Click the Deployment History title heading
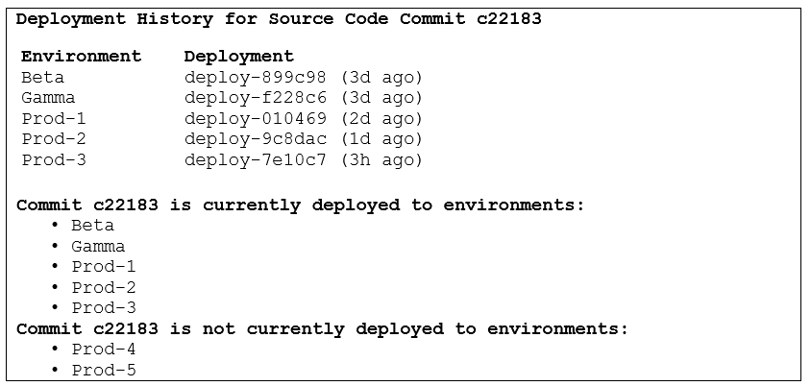The height and width of the screenshot is (386, 811). (279, 18)
